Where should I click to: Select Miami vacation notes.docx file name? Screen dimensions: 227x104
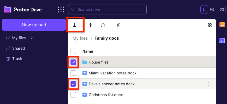tap(113, 73)
